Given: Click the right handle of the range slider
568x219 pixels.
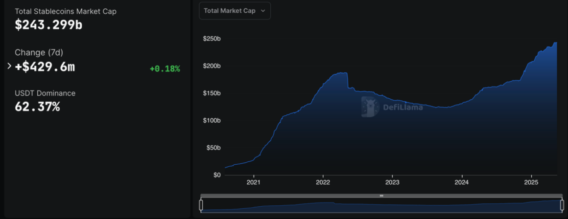Looking at the screenshot, I should [561, 205].
